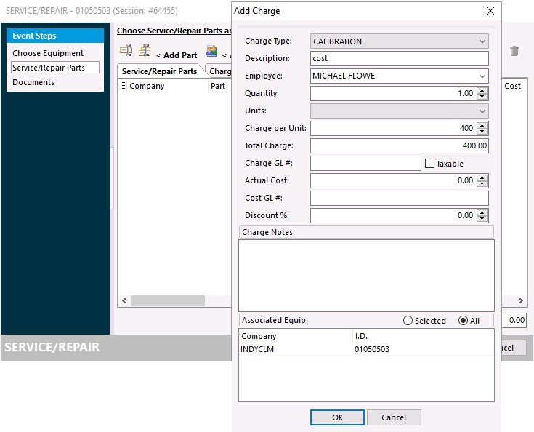Viewport: 534px width, 432px height.
Task: Toggle the Taxable checkbox
Action: pos(429,164)
